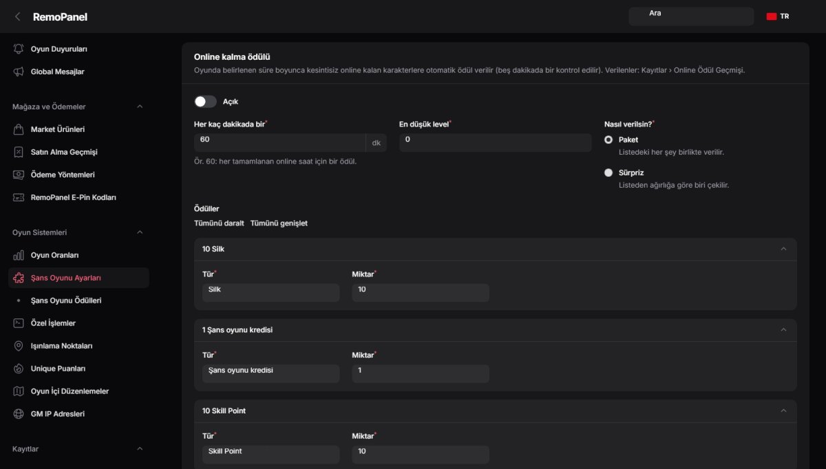Screen dimensions: 826x469
Task: Click Tümünü daralt link
Action: (219, 223)
